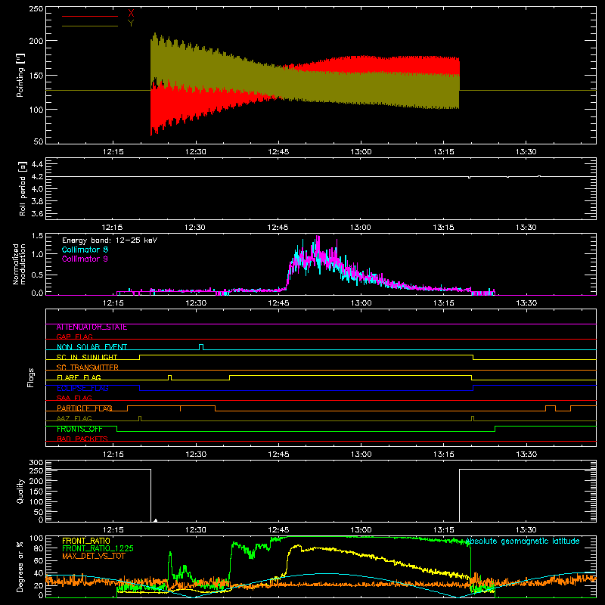
Task: Click the Roll period axis title
Action: pos(23,188)
